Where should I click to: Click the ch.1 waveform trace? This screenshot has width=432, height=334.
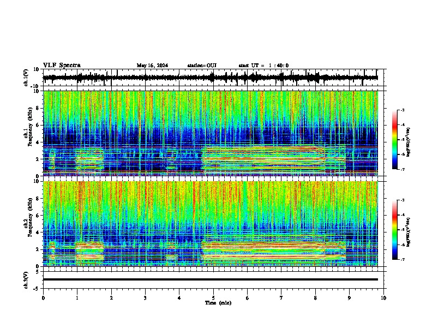click(x=211, y=77)
